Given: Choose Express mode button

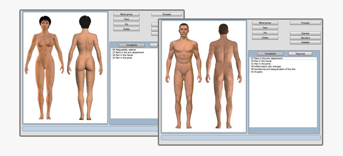Looking at the screenshot, I should (305, 33).
